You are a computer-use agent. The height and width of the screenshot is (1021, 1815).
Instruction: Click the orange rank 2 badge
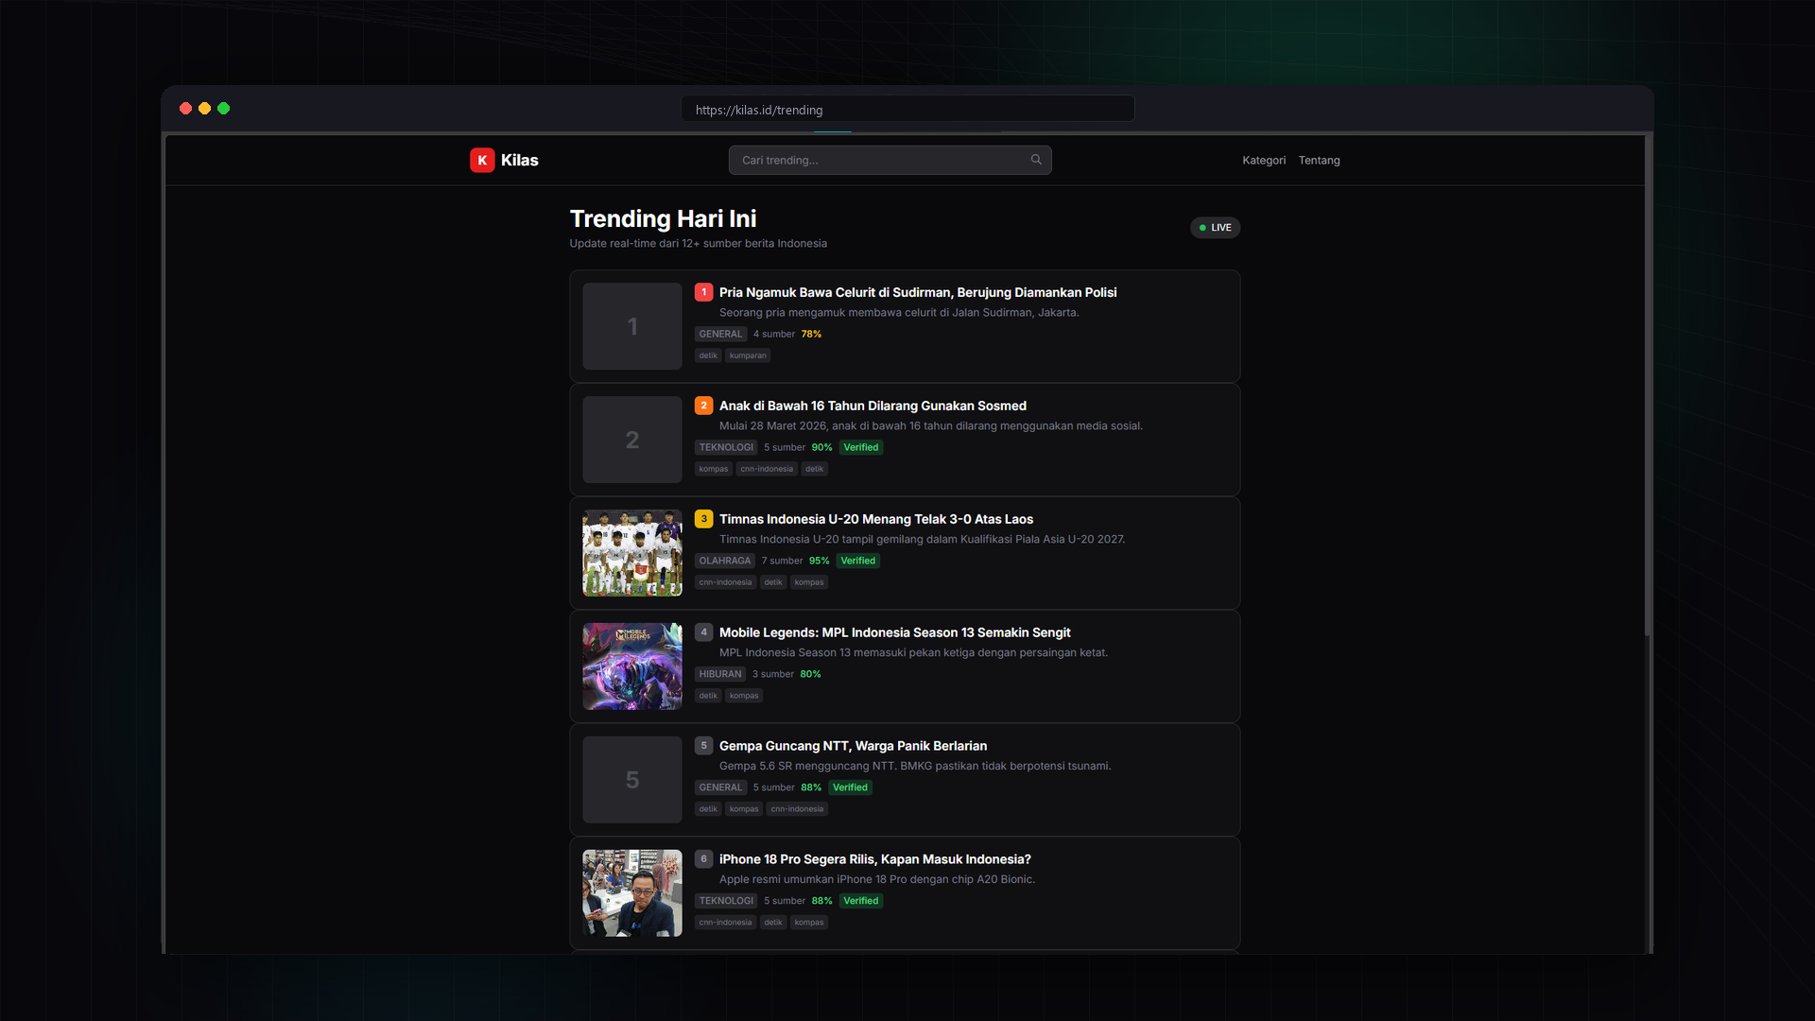[703, 406]
